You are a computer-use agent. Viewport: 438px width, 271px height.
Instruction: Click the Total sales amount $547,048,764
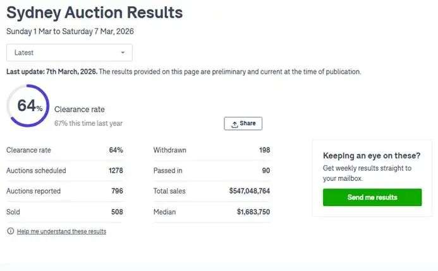pos(249,191)
